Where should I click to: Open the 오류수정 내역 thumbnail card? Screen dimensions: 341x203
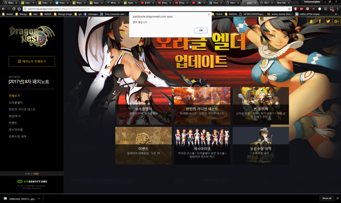coord(261,146)
